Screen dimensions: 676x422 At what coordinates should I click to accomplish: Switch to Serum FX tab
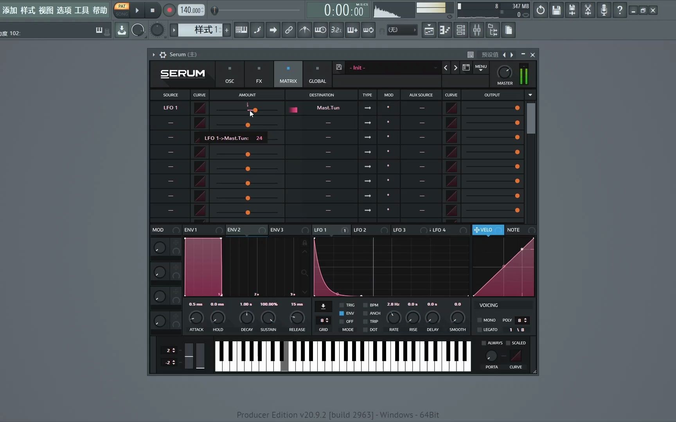pos(259,74)
